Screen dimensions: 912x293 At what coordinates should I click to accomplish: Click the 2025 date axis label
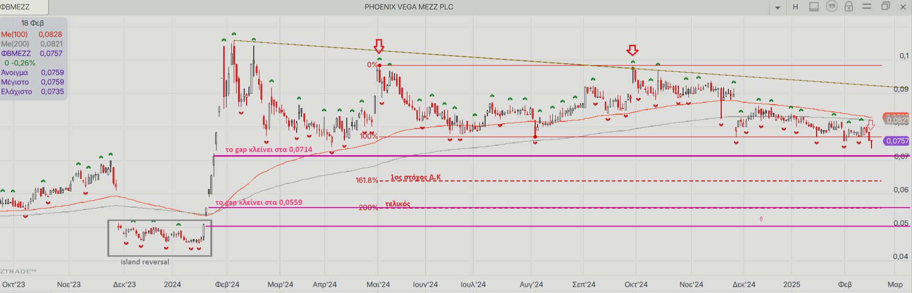tap(791, 284)
